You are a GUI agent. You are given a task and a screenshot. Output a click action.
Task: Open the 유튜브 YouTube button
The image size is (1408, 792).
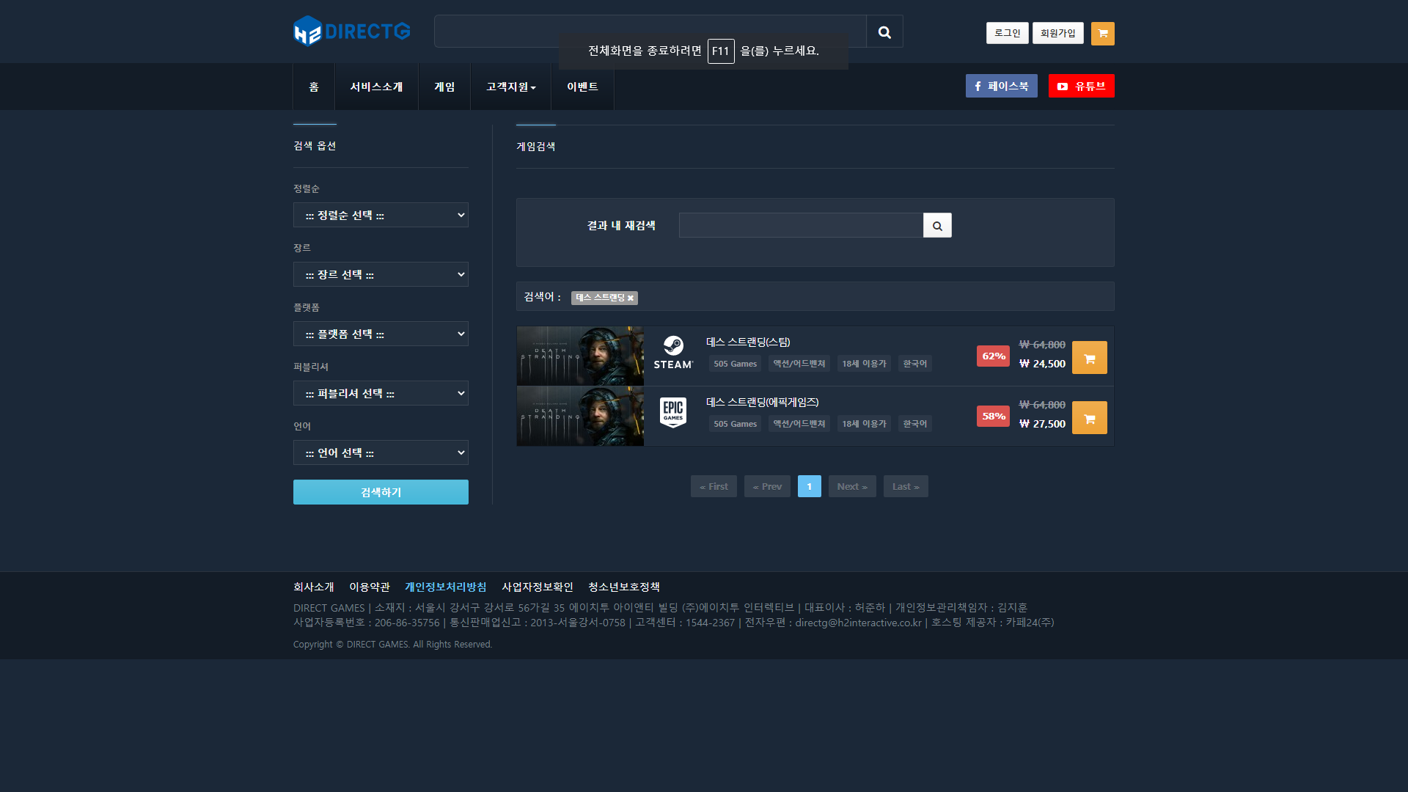point(1081,86)
